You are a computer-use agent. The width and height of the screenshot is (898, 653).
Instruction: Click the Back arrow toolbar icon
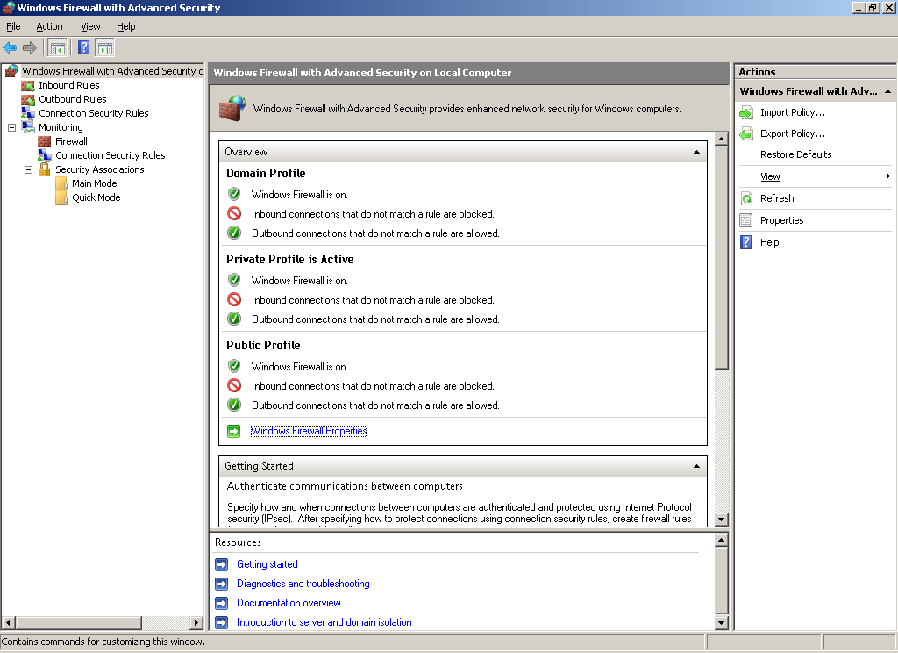pos(10,48)
